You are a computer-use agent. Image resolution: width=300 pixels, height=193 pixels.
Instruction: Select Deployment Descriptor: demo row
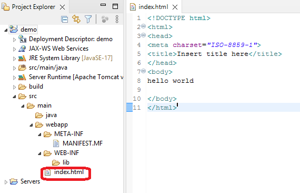(x=71, y=39)
